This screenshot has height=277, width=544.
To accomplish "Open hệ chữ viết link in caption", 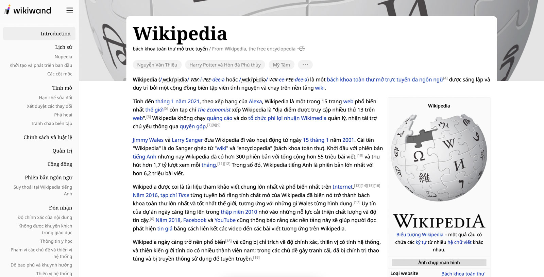I will point(460,242).
